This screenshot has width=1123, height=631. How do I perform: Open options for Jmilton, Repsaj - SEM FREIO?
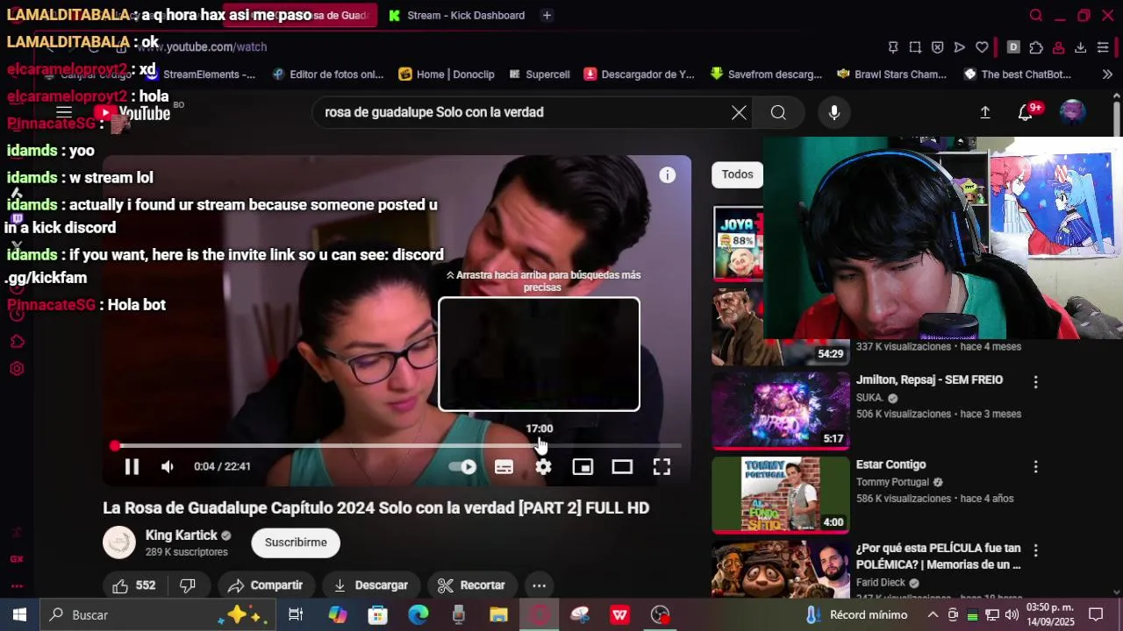click(1036, 382)
